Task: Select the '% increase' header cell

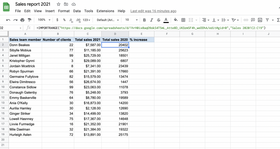Action: click(x=141, y=40)
